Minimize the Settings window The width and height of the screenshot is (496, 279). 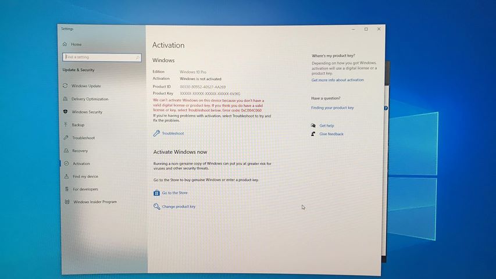(x=354, y=29)
